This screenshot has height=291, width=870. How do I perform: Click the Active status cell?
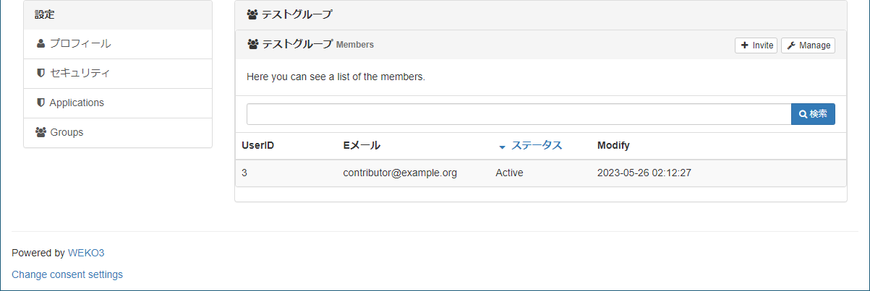pyautogui.click(x=509, y=173)
